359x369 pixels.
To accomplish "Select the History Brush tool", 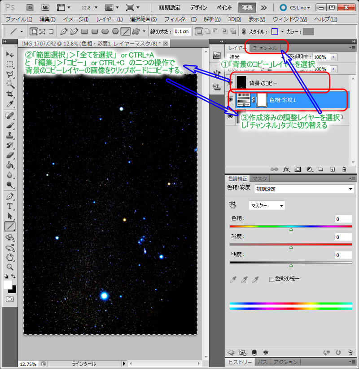I will coord(9,145).
